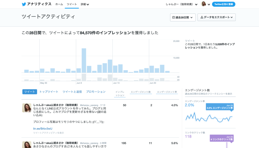Click the Jun 13 axis label
This screenshot has width=259, height=148.
(116, 83)
